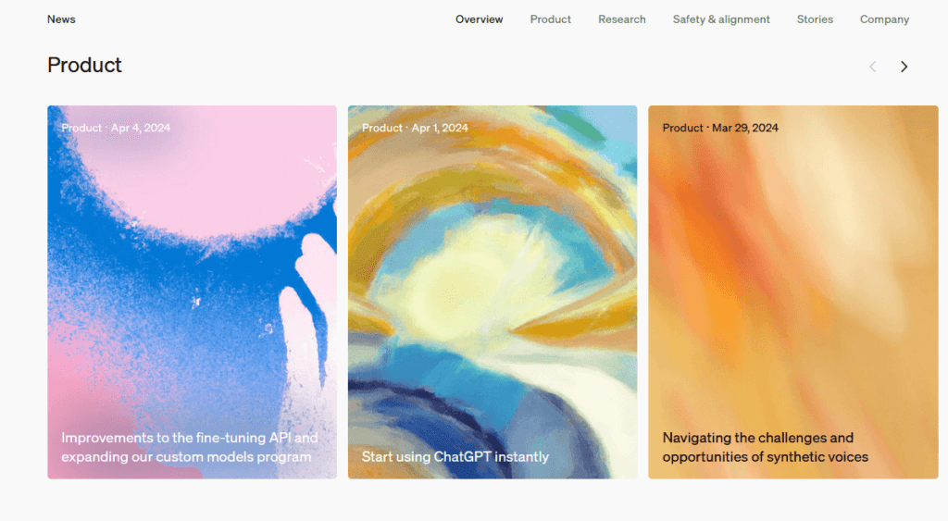Switch to the Product tab
Screen dimensions: 948x521
point(550,19)
